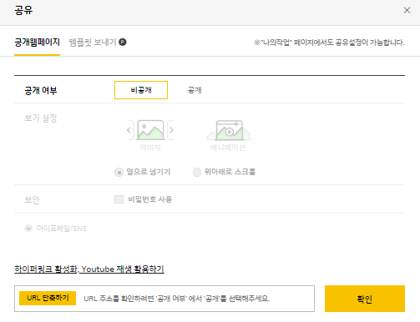Open the 템플릿 보내기 tab
420x322 pixels.
point(93,43)
